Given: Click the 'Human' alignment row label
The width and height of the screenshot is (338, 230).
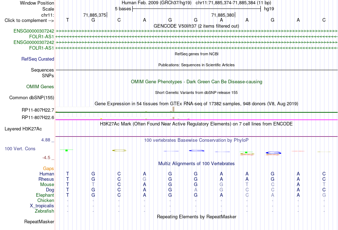Looking at the screenshot, I should pos(47,174).
